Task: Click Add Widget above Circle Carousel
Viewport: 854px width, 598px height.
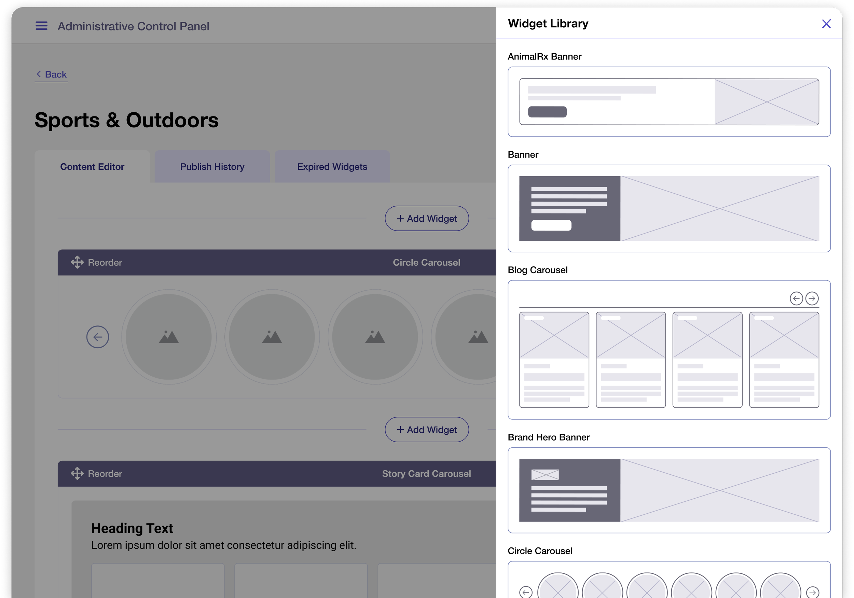Action: [427, 218]
